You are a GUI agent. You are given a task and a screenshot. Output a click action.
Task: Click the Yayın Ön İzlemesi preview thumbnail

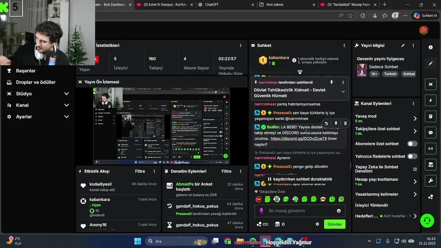(161, 126)
